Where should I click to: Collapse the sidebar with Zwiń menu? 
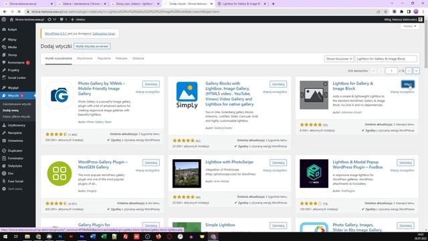click(x=12, y=189)
